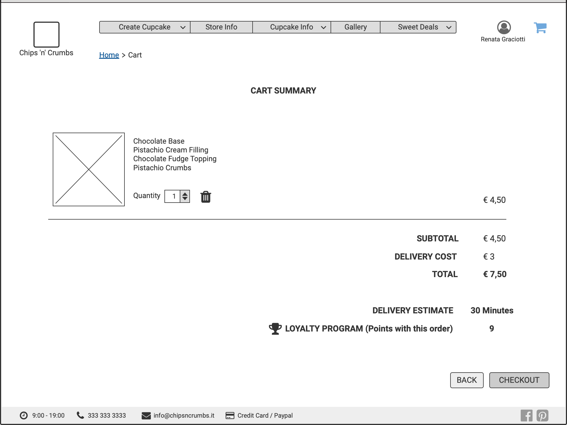Image resolution: width=567 pixels, height=425 pixels.
Task: Open the Pinterest page icon
Action: 542,416
